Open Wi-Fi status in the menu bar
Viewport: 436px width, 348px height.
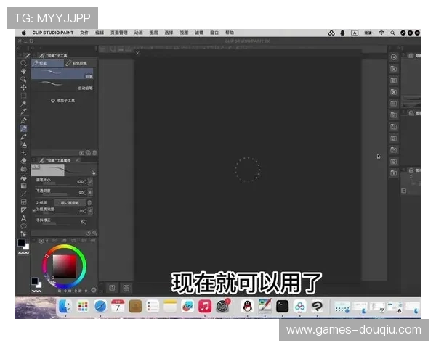381,33
